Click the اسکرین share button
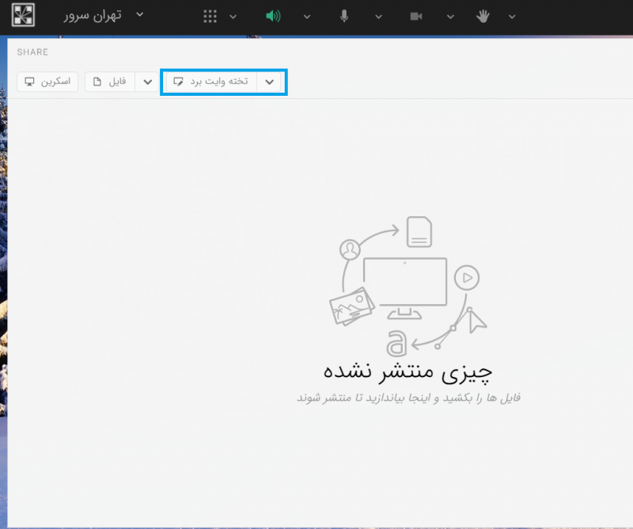This screenshot has height=529, width=633. coord(47,82)
